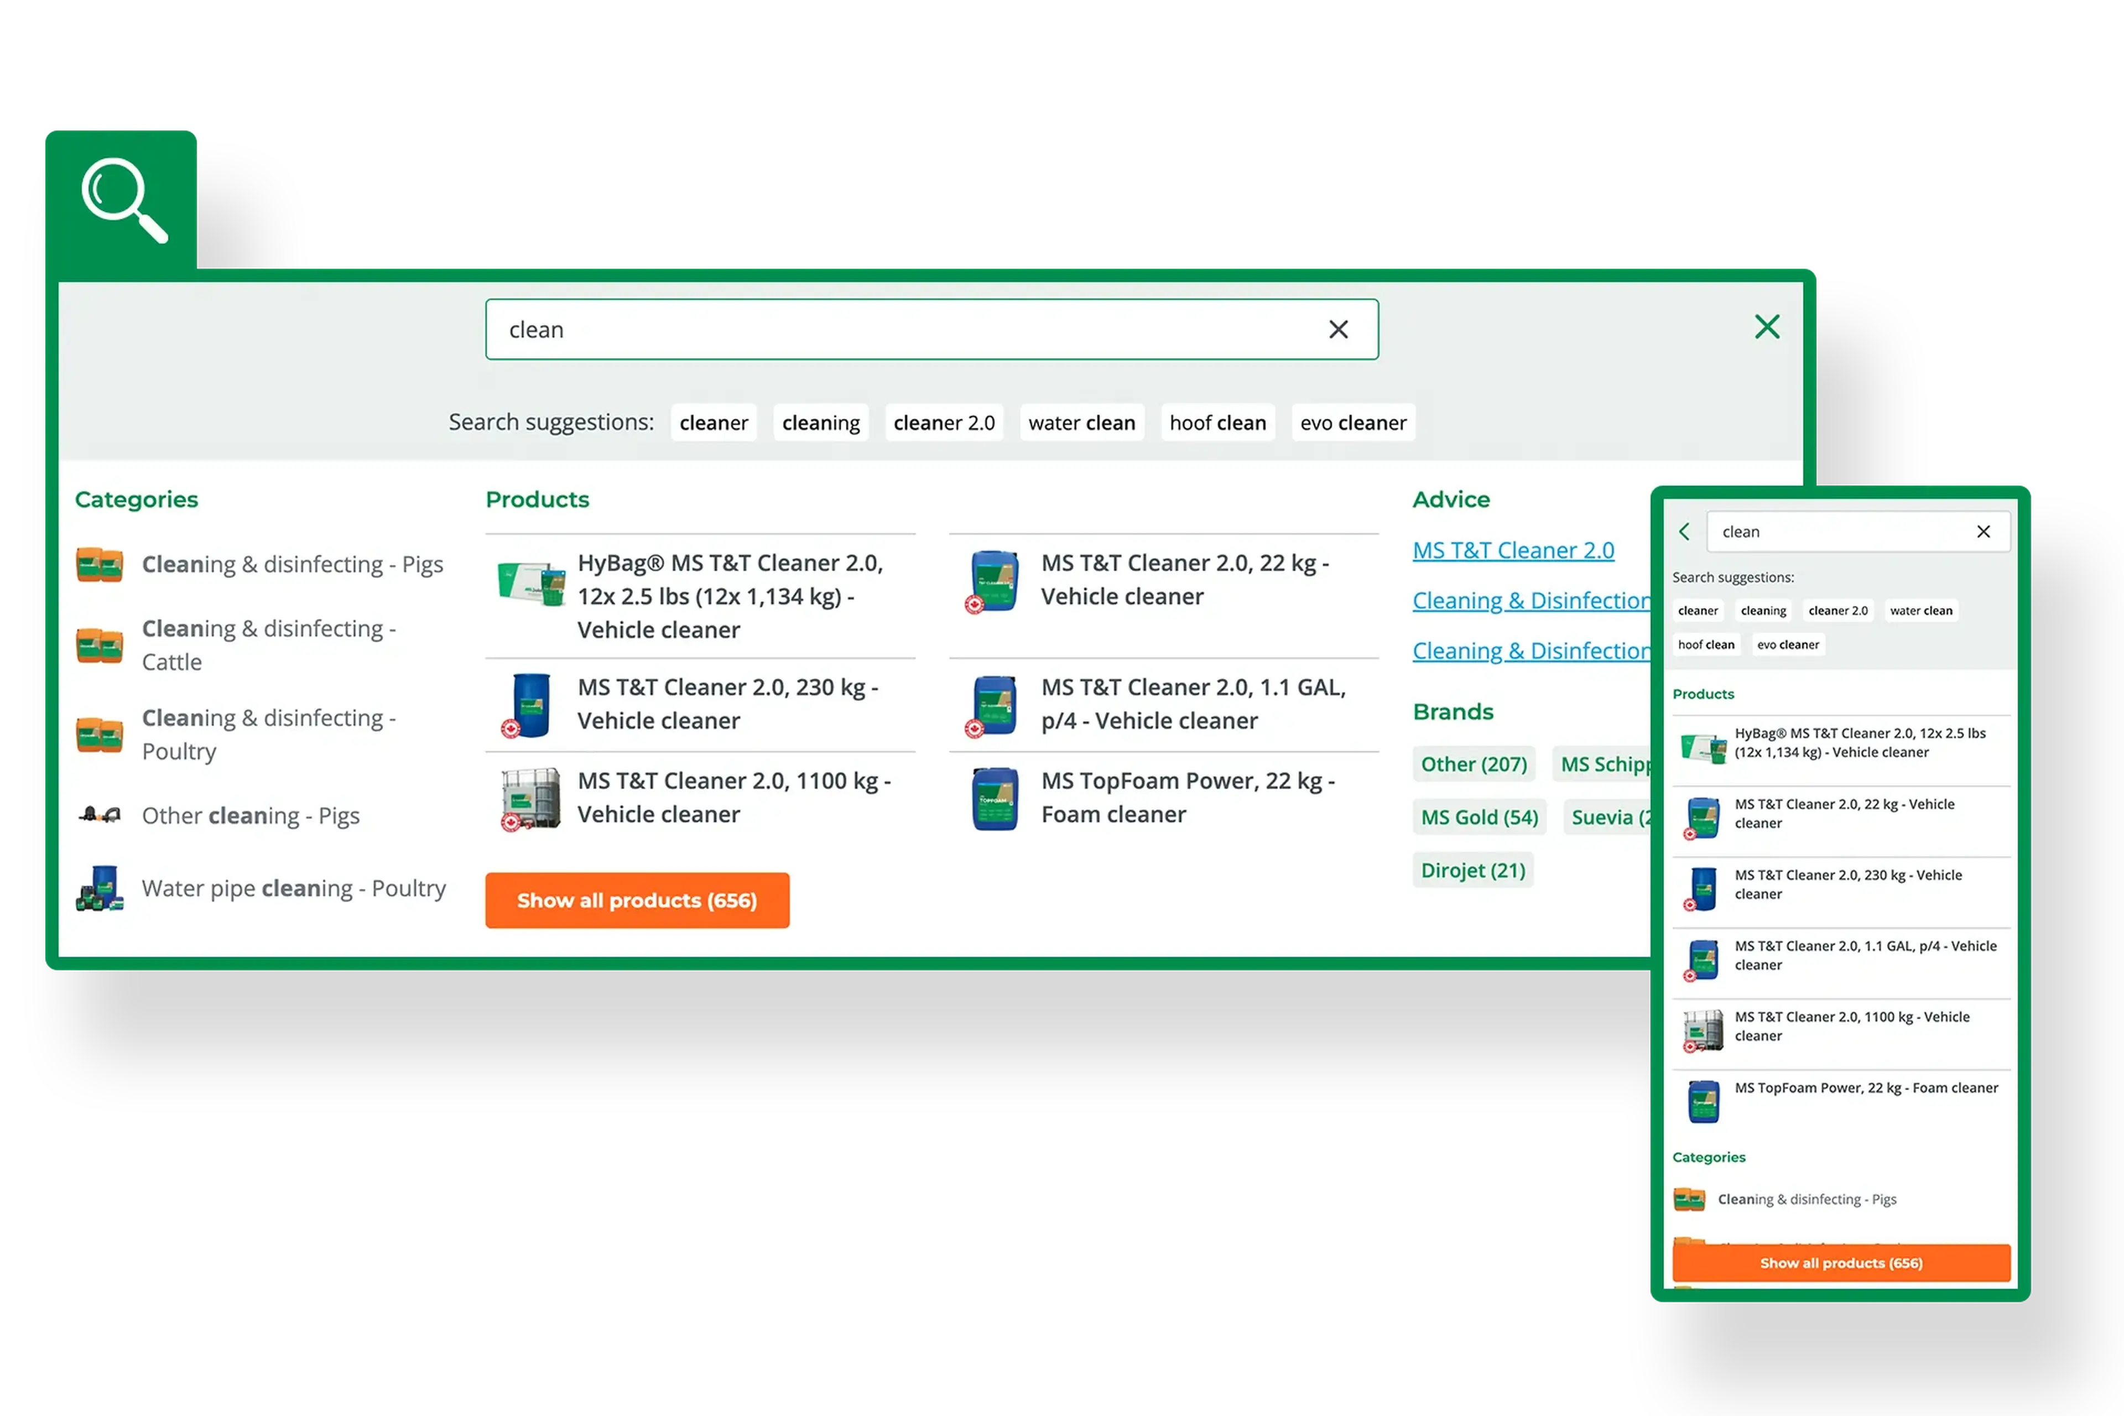Click the large green magnifying glass search icon
Screen dimensions: 2124x1416
coord(124,200)
